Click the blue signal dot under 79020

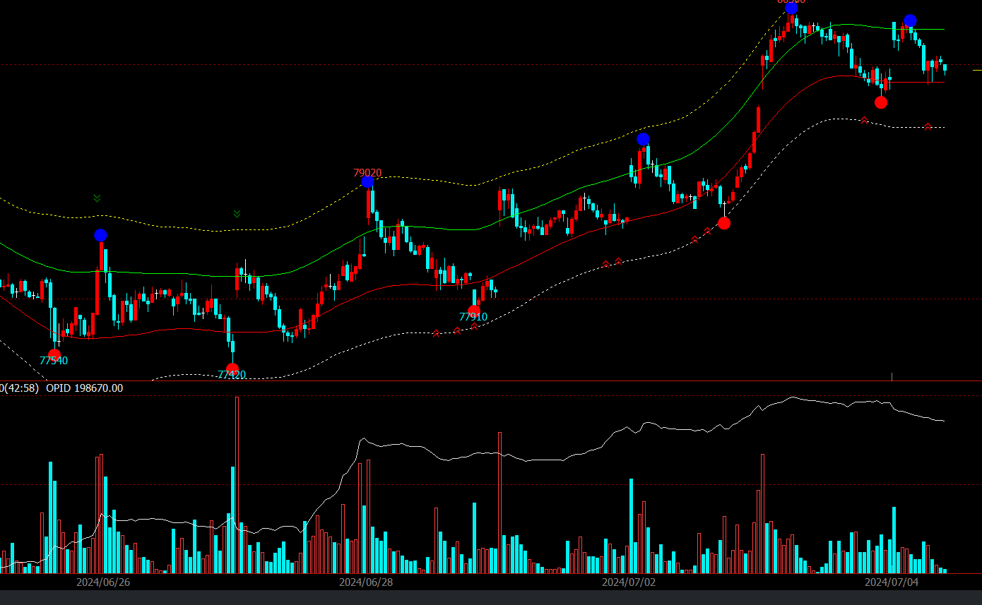coord(368,182)
